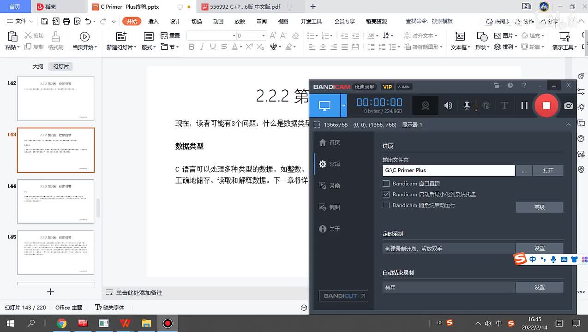Screen dimensions: 588x332
Task: Click the new slide (新建幻灯片) icon
Action: click(121, 37)
